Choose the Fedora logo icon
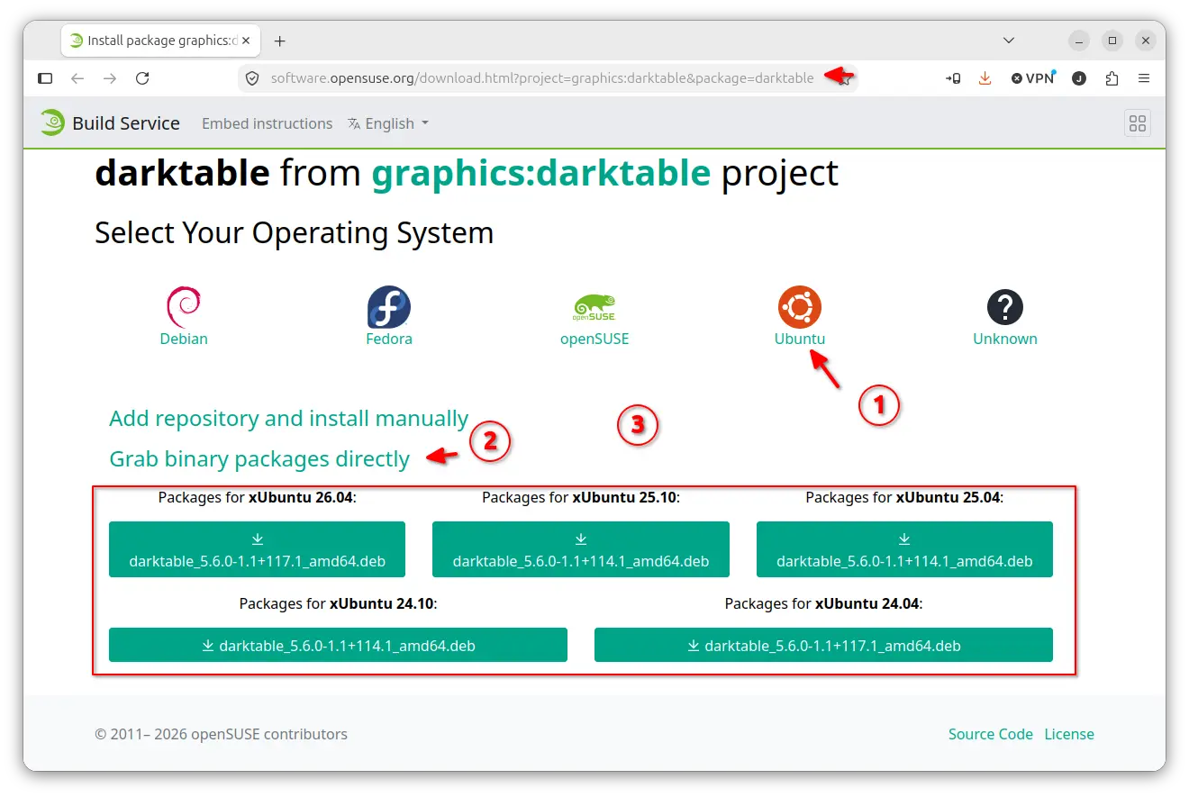The image size is (1189, 797). pyautogui.click(x=389, y=307)
